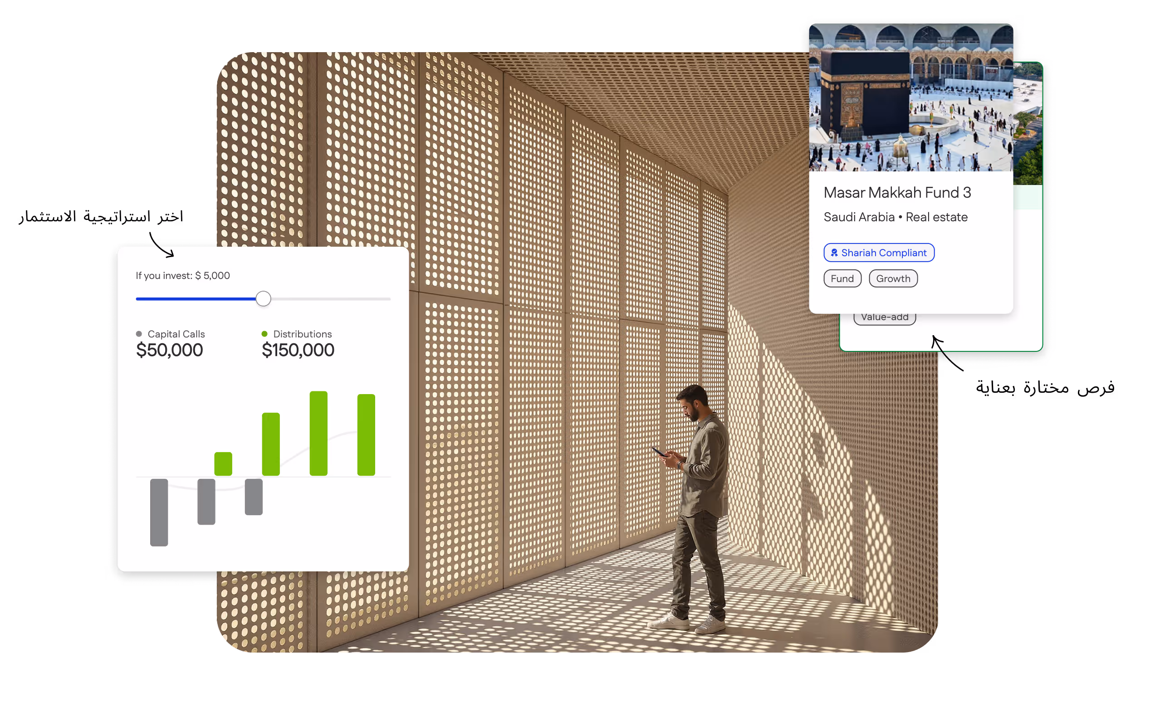Click the green Distributions legend dot
The image size is (1155, 702).
tap(264, 334)
